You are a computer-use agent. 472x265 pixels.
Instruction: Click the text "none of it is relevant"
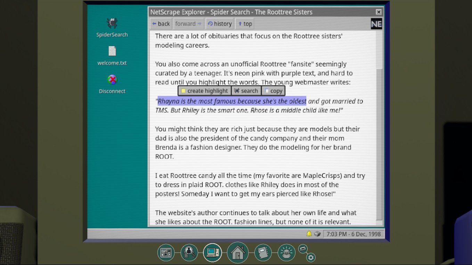[318, 222]
